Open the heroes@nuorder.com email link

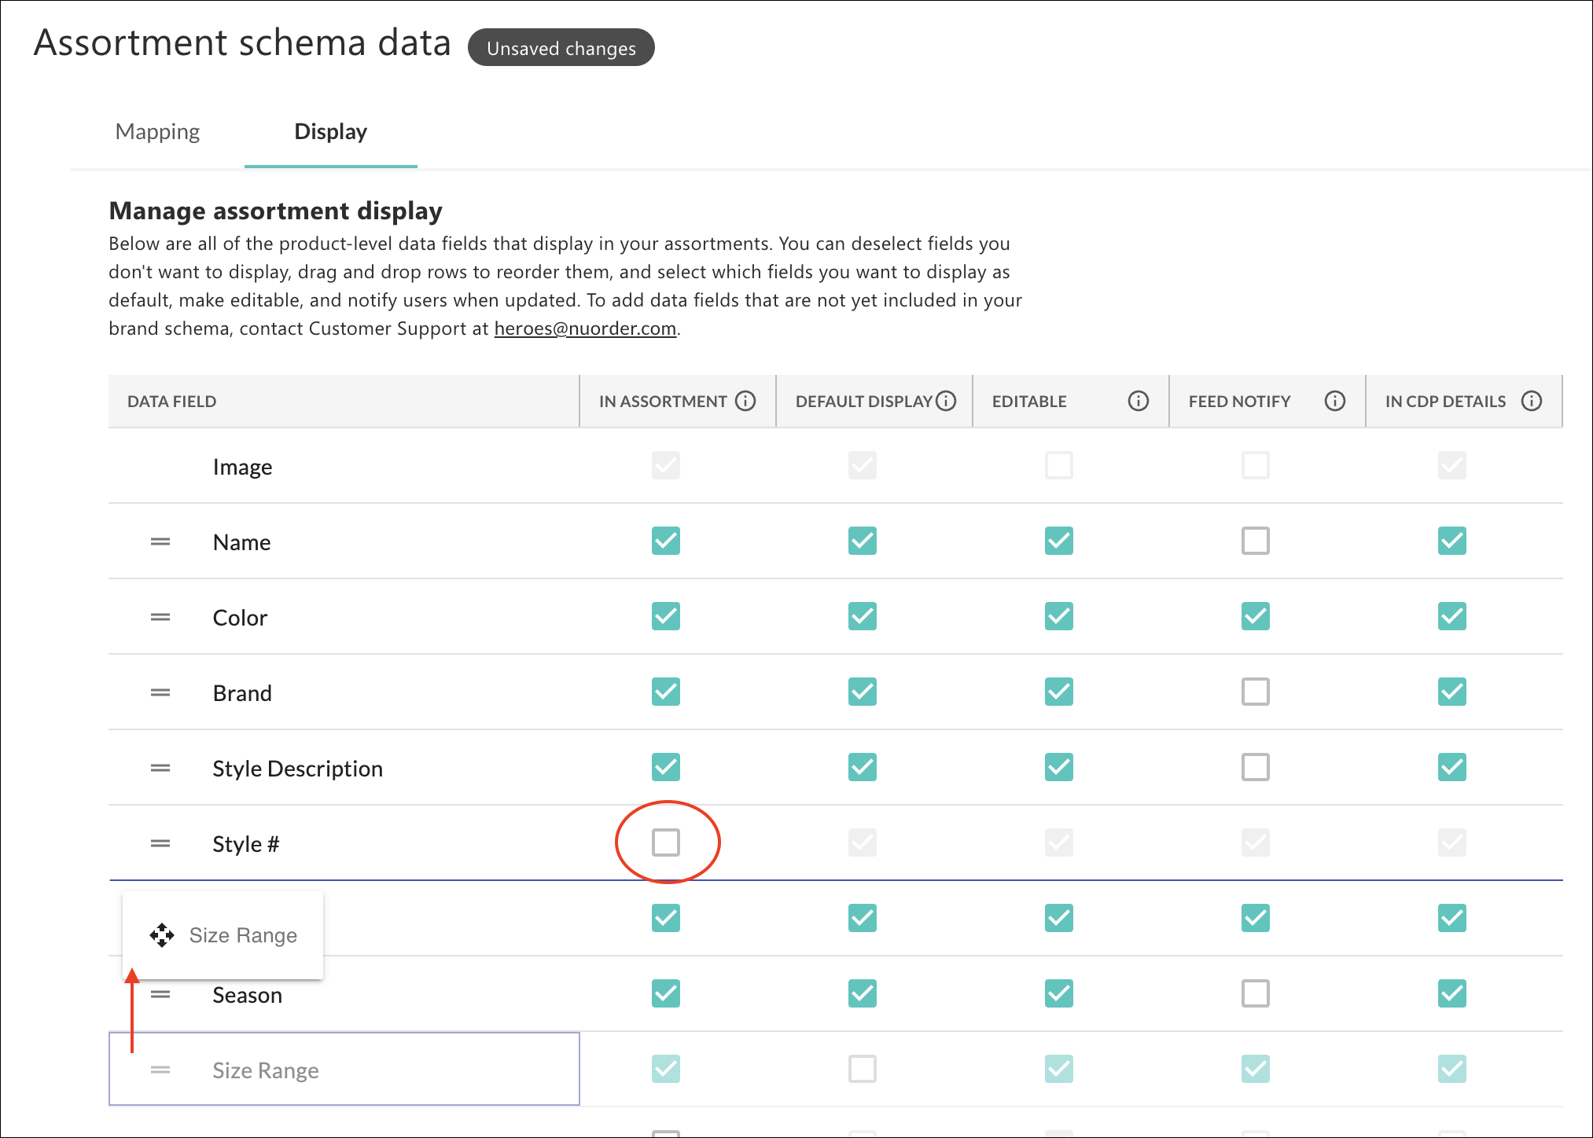coord(585,329)
